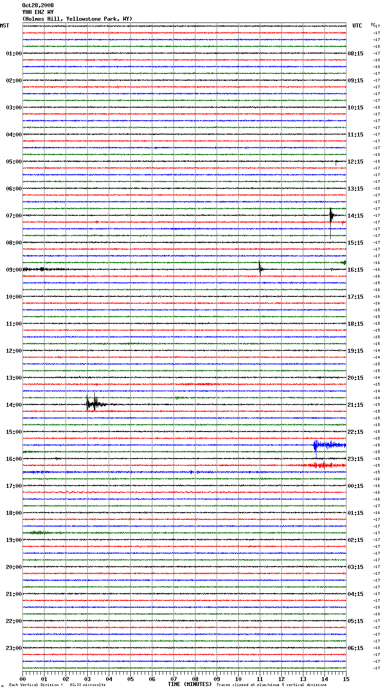This screenshot has height=691, width=382.
Task: Click the 21:15 UTC time label
Action: point(355,405)
